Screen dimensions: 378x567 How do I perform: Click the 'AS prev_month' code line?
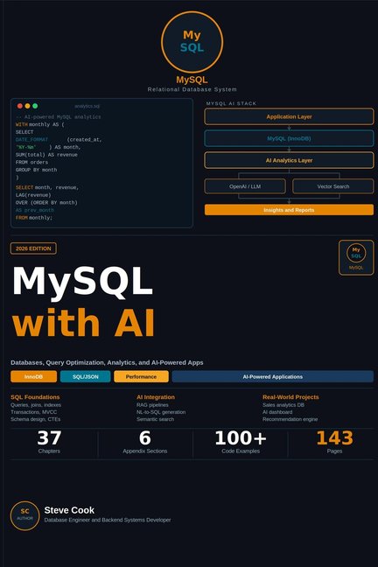click(x=35, y=210)
